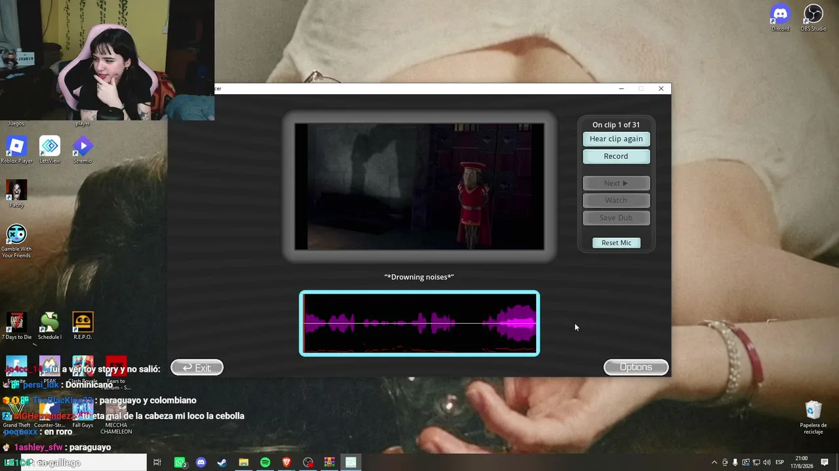Click the "On clip 1 of 31" label
This screenshot has width=839, height=471.
tap(616, 125)
